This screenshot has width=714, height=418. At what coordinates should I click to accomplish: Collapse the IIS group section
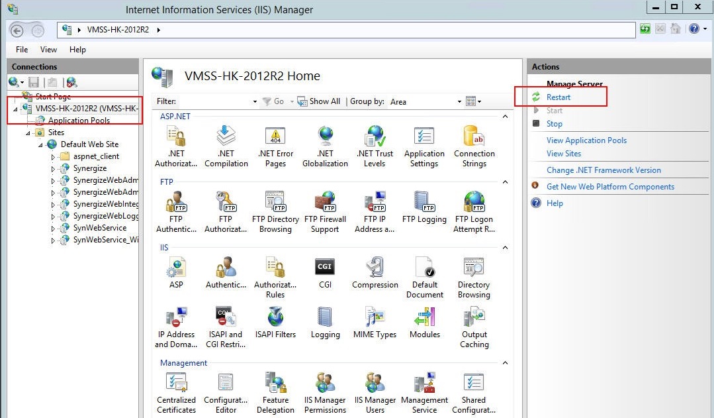tap(505, 248)
